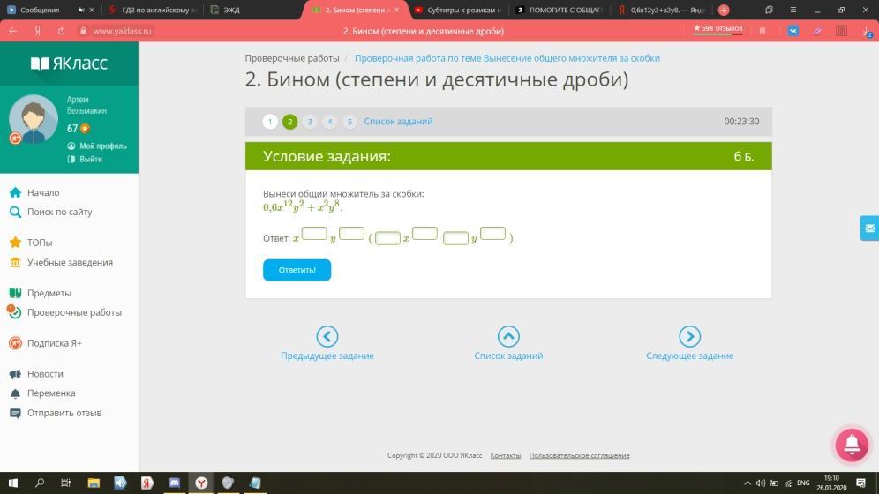Click the Новости megaphone icon
The height and width of the screenshot is (494, 879).
click(x=15, y=374)
